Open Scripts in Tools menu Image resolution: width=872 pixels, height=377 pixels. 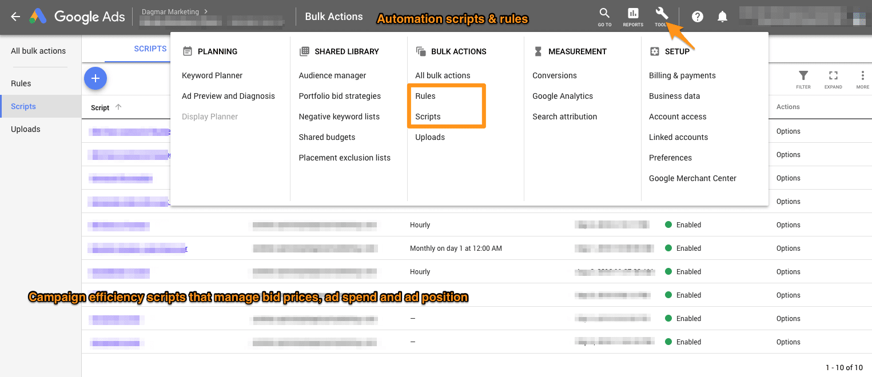[428, 117]
